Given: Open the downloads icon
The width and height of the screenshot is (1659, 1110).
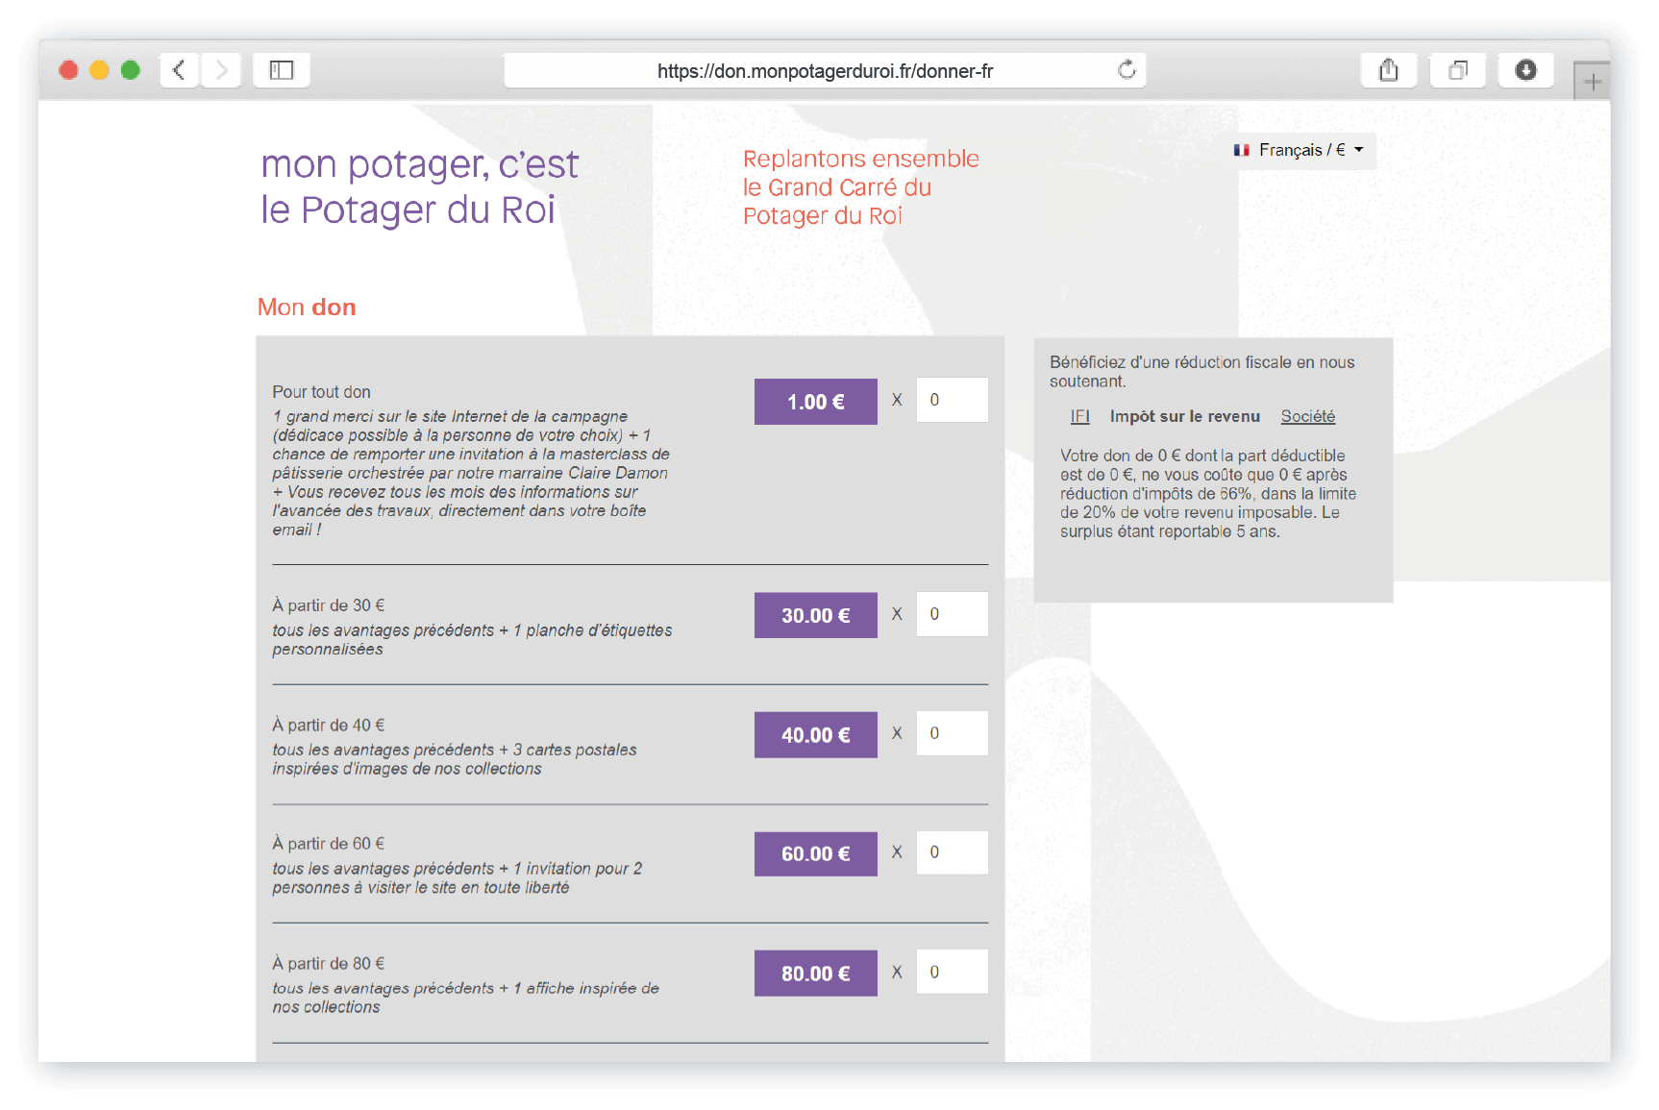Looking at the screenshot, I should pos(1526,70).
